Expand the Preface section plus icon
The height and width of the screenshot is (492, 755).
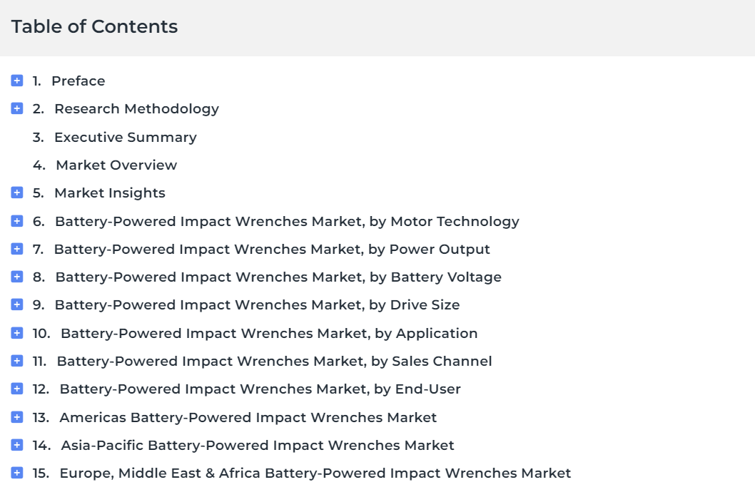[17, 81]
